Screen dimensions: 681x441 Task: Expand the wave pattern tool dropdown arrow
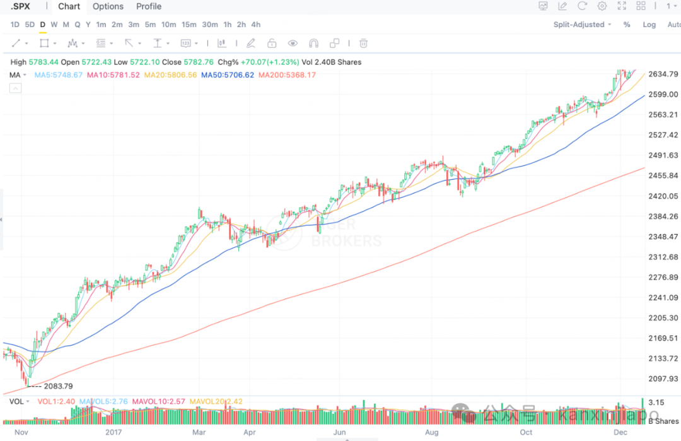coord(83,44)
